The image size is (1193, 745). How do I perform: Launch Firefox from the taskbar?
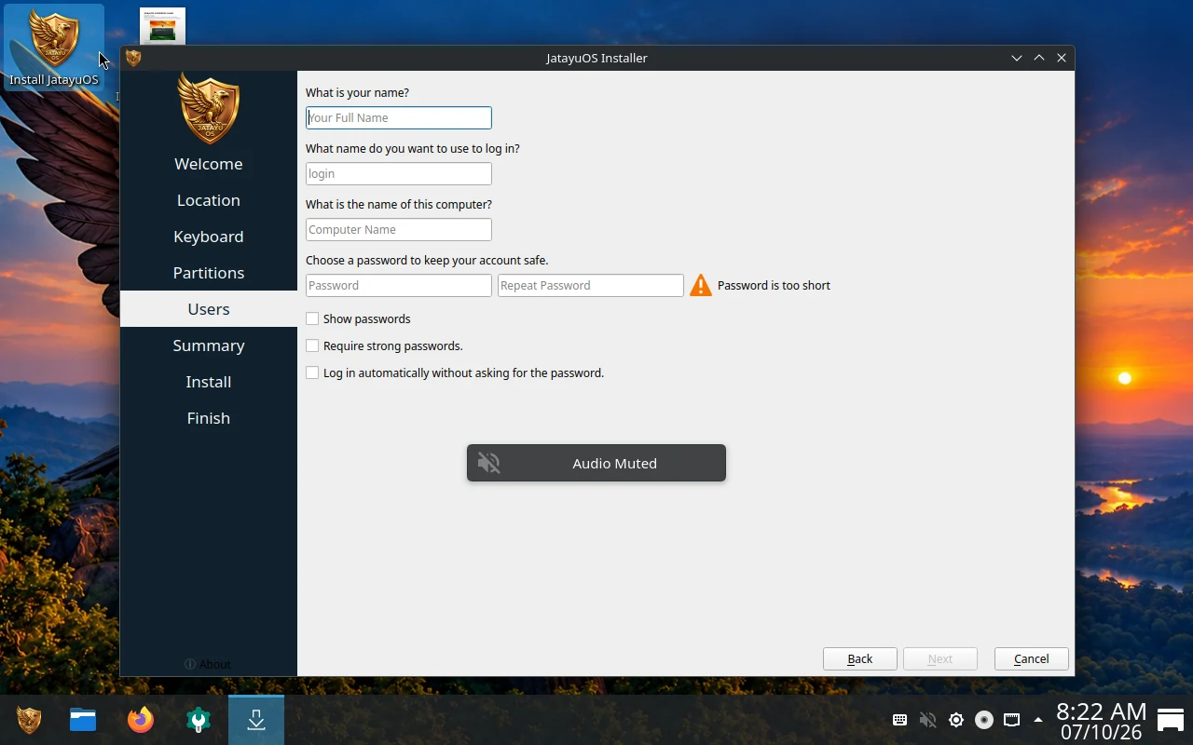(141, 720)
